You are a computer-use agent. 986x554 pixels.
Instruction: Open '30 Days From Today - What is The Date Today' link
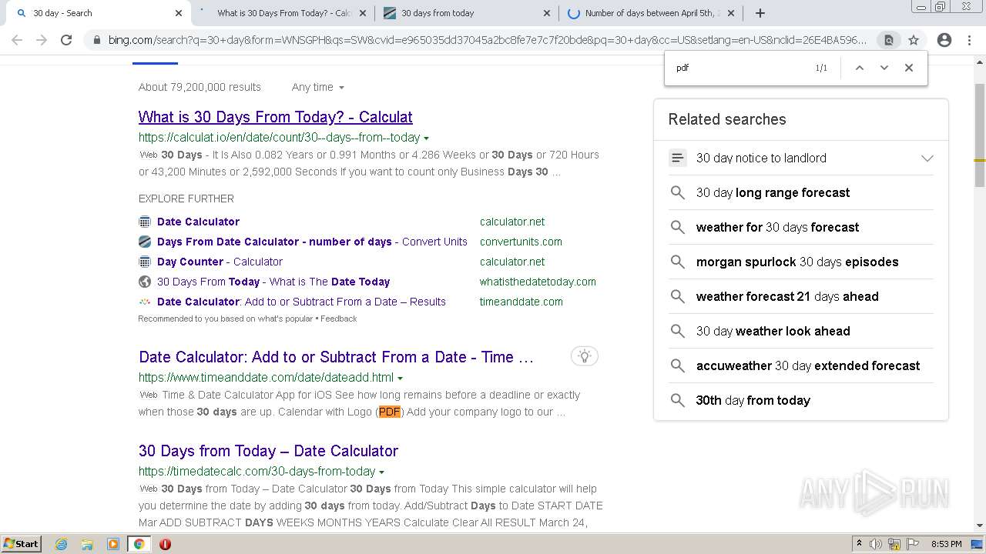(273, 282)
